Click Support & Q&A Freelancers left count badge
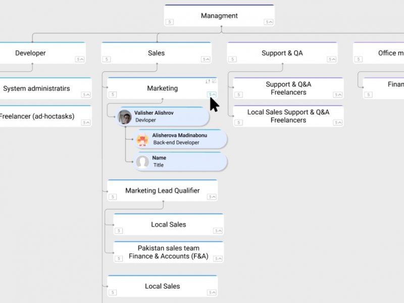This screenshot has width=404, height=303. point(238,94)
